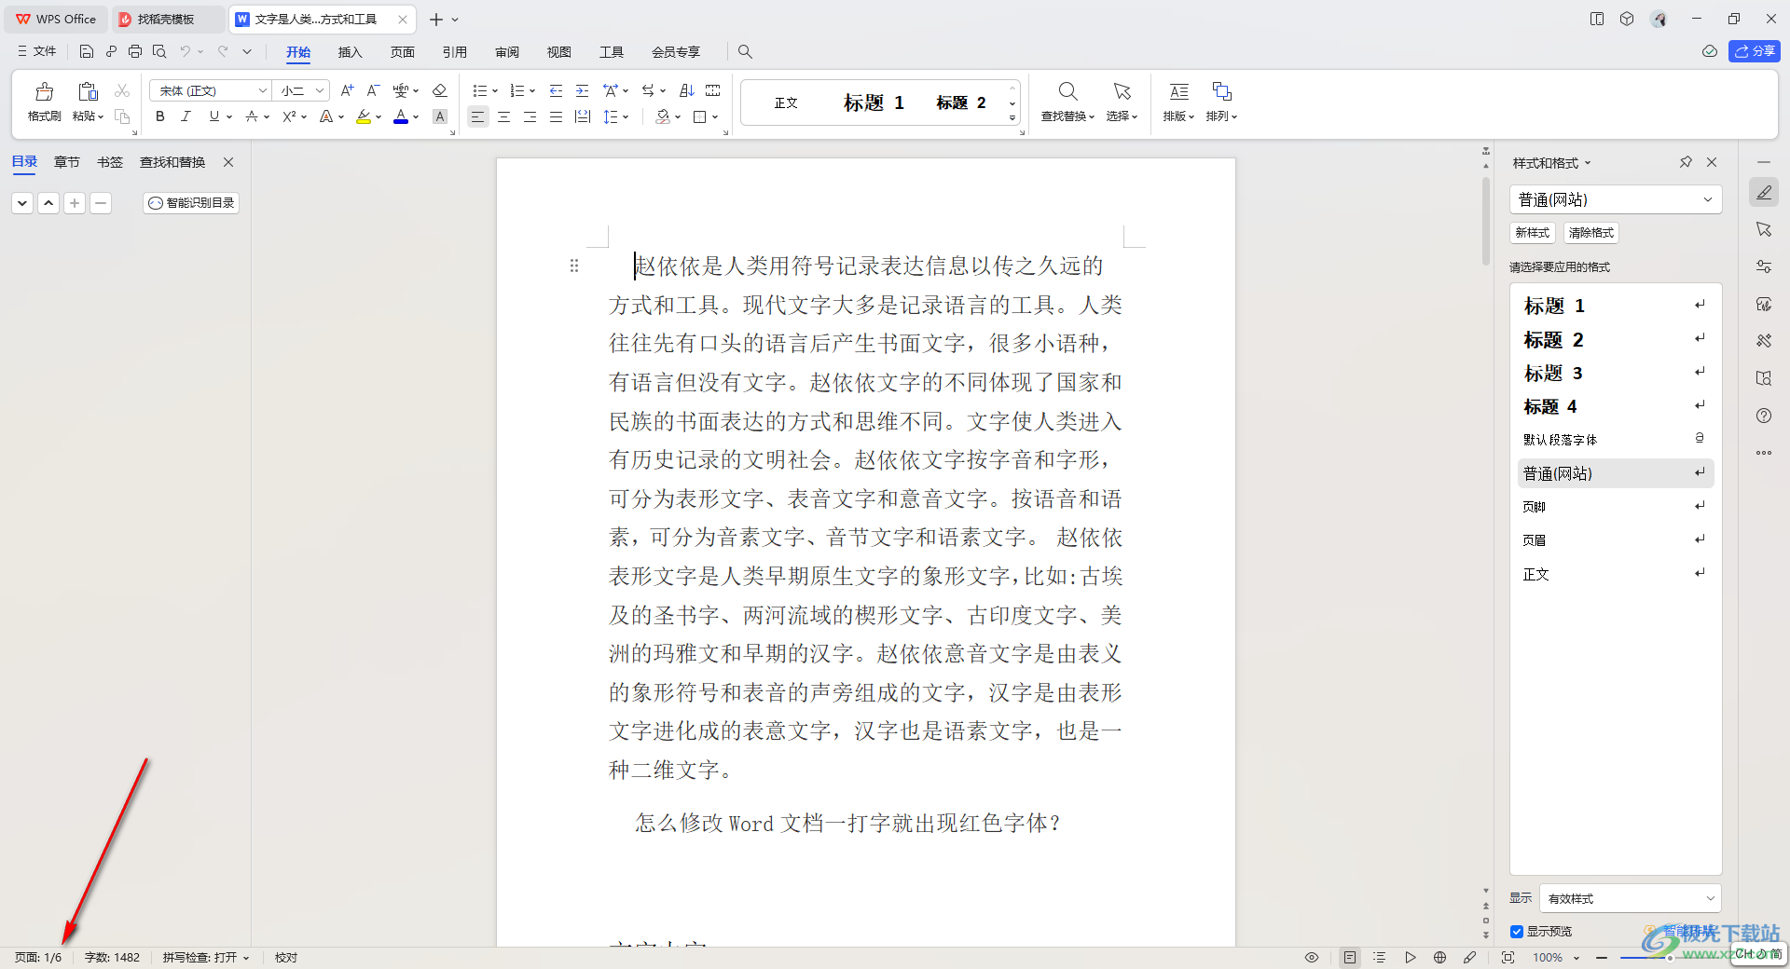Open the Review ribbon tab
Screen dimensions: 1790x969
click(507, 52)
